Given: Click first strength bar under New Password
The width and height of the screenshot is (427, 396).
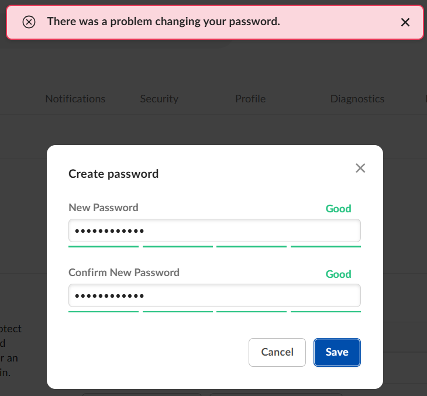Looking at the screenshot, I should coord(104,247).
